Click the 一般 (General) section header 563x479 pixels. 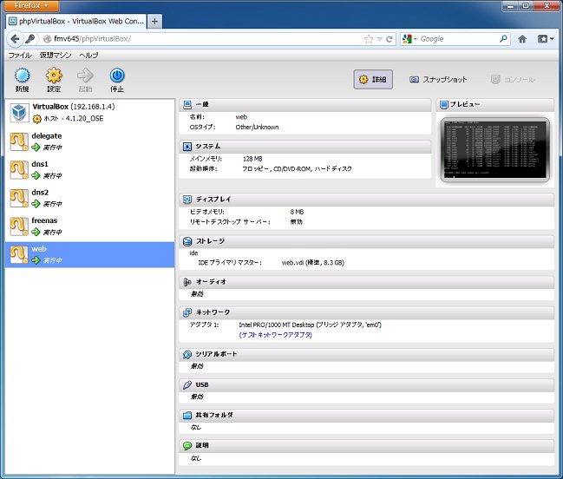pos(304,104)
